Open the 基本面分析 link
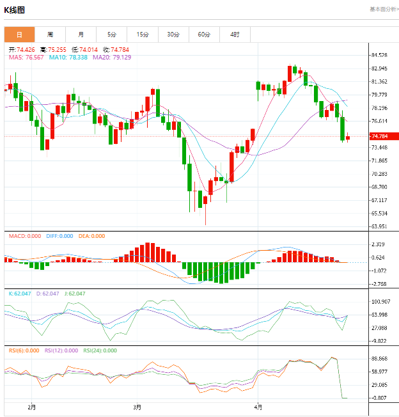Viewport: 399px width, 417px height. coord(384,10)
